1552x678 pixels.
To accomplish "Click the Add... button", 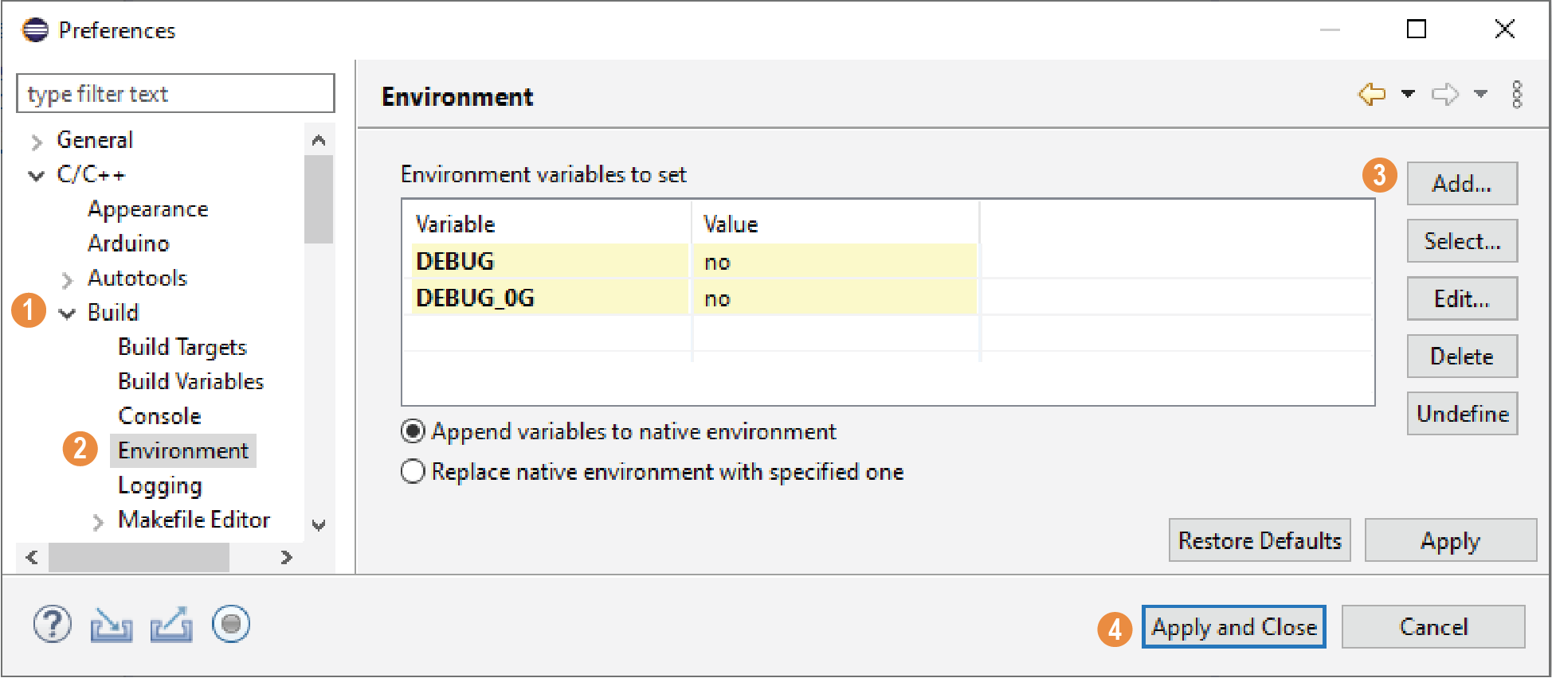I will pos(1461,184).
